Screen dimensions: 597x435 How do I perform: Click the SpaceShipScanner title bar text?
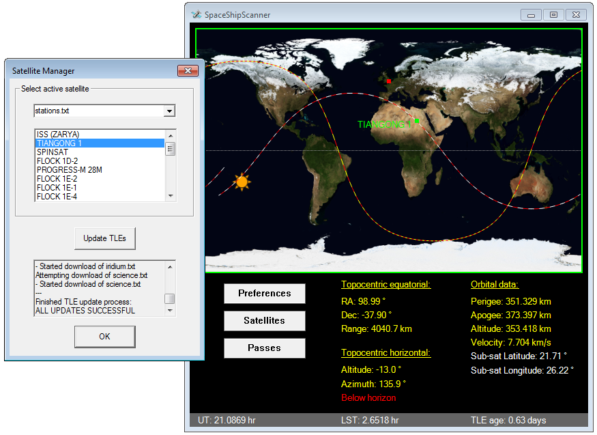click(237, 15)
